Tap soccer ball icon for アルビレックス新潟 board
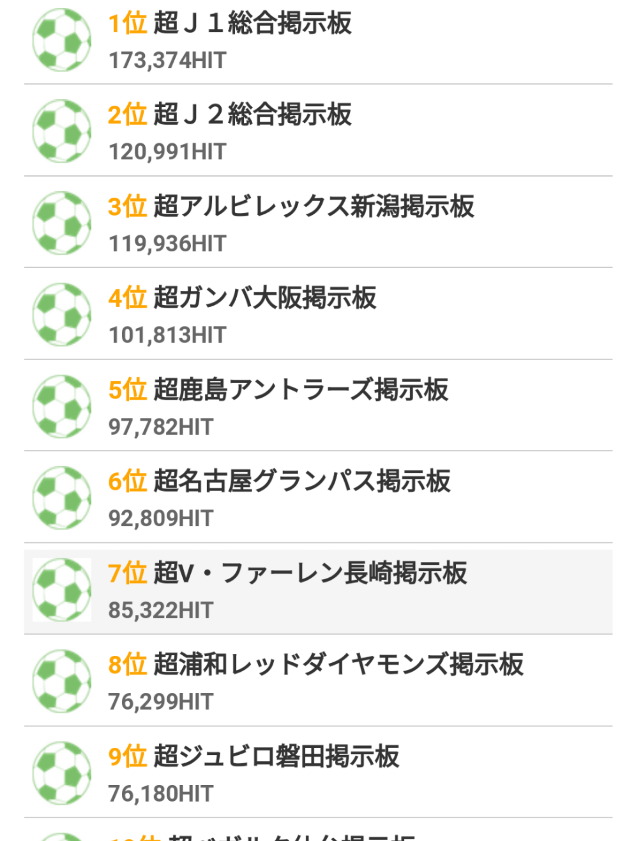This screenshot has width=636, height=841. (x=62, y=223)
